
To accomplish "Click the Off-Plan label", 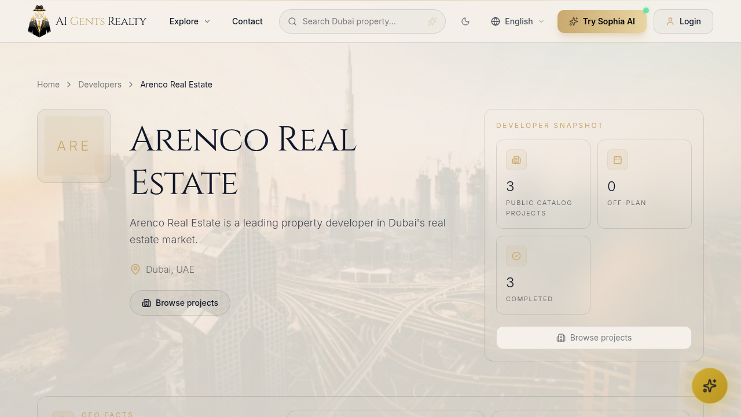I will tap(627, 203).
